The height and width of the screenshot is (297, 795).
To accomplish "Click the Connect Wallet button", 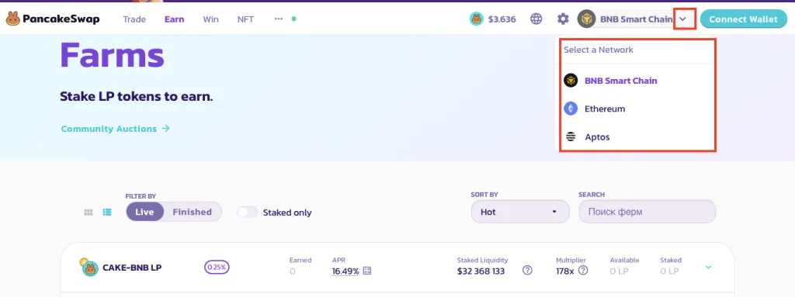I will pos(743,19).
